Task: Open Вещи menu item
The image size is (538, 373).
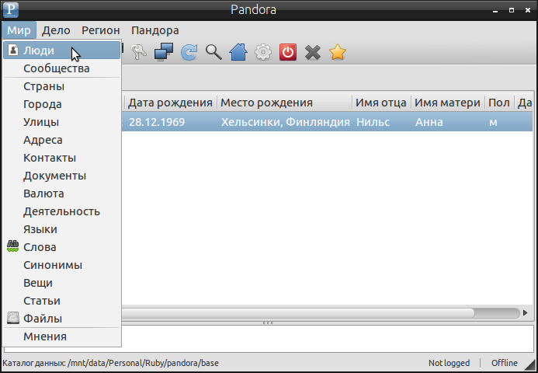Action: point(62,283)
